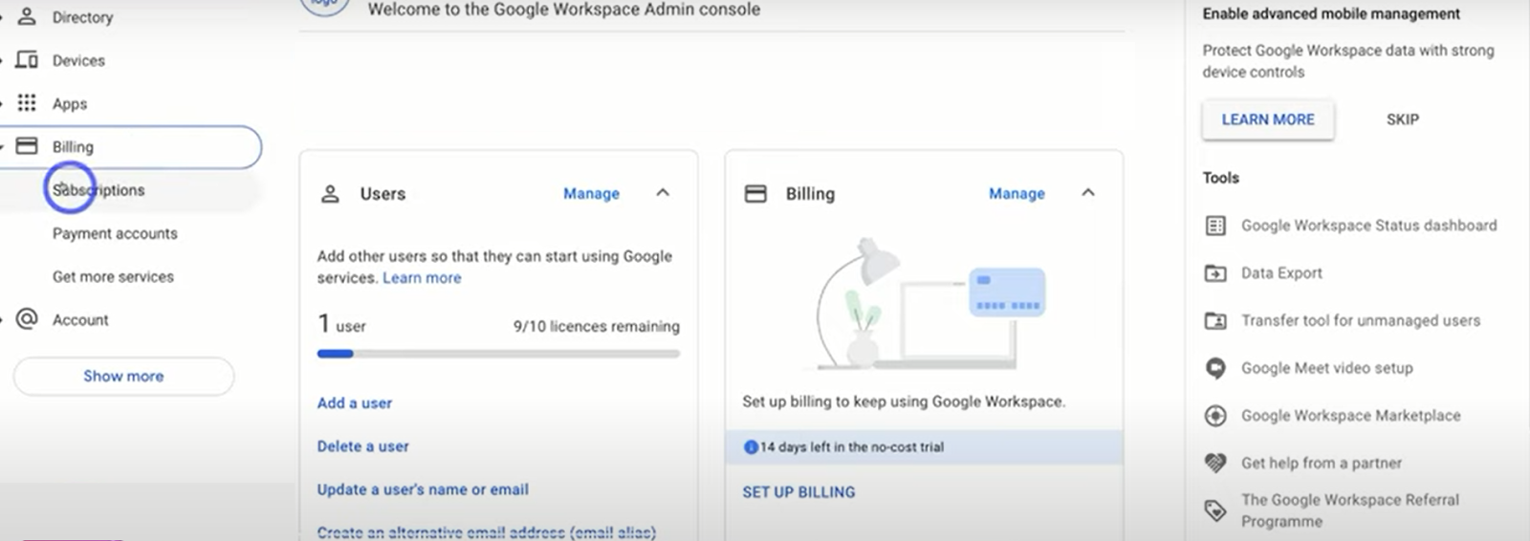Open Data Export tool

point(1281,273)
